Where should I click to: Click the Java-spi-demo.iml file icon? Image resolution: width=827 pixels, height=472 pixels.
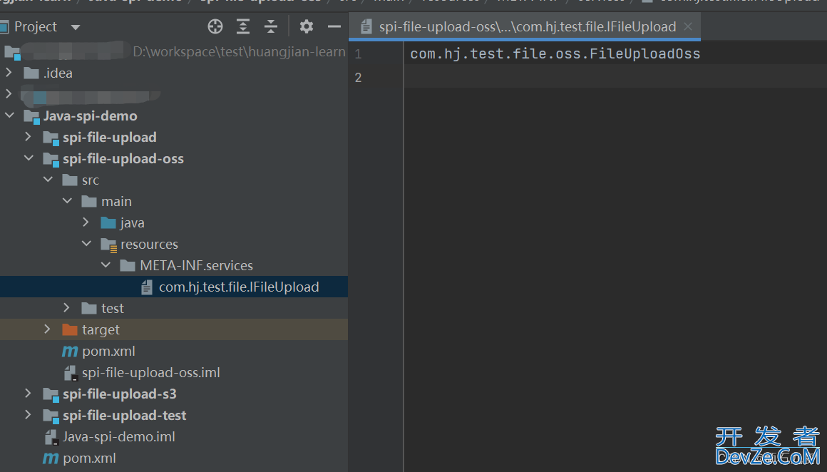(51, 437)
